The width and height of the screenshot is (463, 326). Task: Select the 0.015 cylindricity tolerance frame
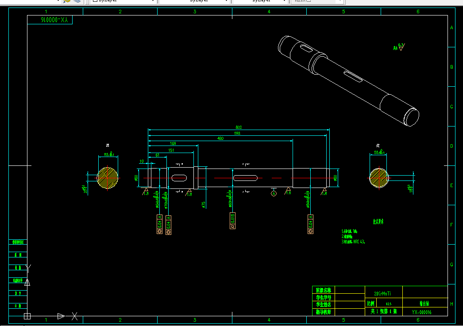[233, 221]
